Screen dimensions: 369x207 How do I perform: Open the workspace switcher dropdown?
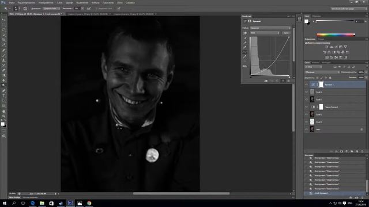click(x=349, y=9)
